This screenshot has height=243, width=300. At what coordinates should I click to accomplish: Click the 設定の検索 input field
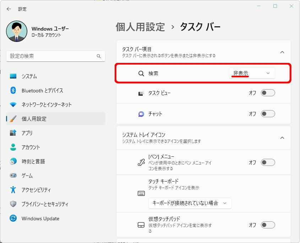(x=51, y=56)
